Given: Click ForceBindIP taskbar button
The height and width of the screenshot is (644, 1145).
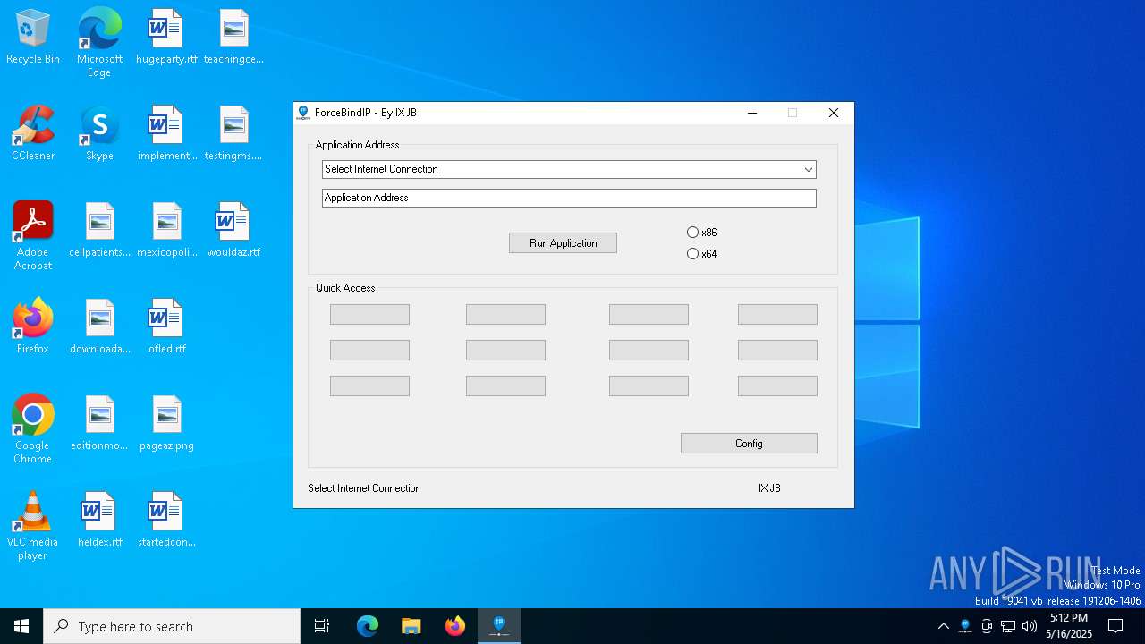Looking at the screenshot, I should click(x=499, y=626).
